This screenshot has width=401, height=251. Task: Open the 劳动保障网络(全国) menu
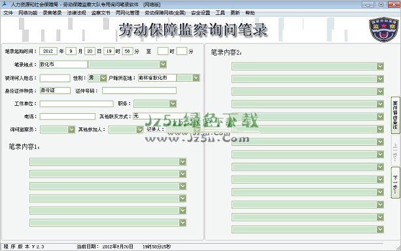coord(166,13)
